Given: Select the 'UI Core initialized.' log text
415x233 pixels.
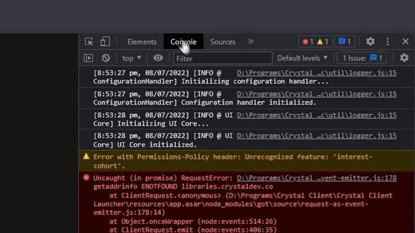Looking at the screenshot, I should 157,145.
